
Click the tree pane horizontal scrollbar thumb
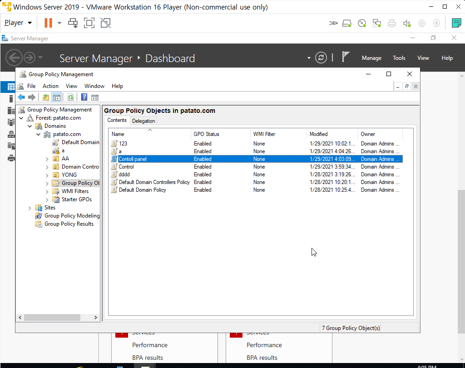pos(52,317)
